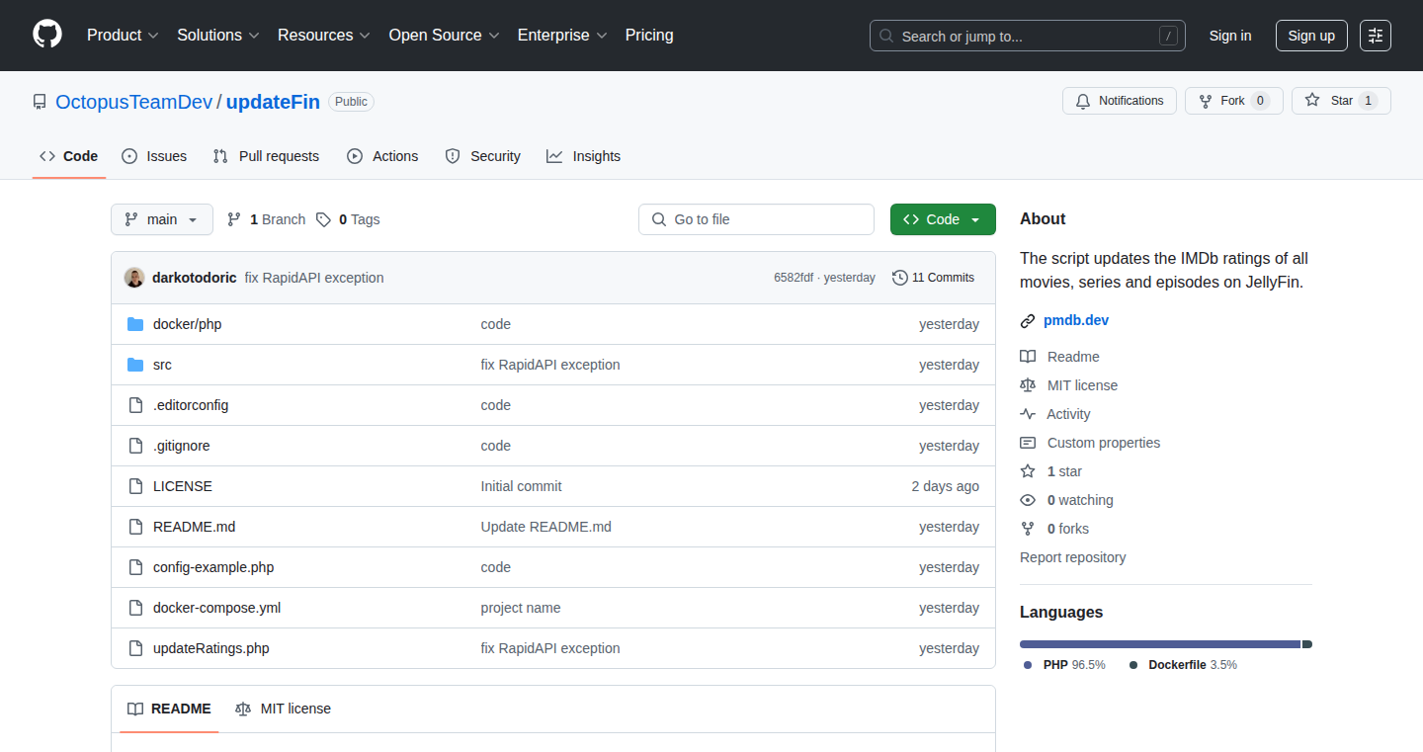This screenshot has width=1423, height=752.
Task: Click the src folder icon
Action: point(135,365)
